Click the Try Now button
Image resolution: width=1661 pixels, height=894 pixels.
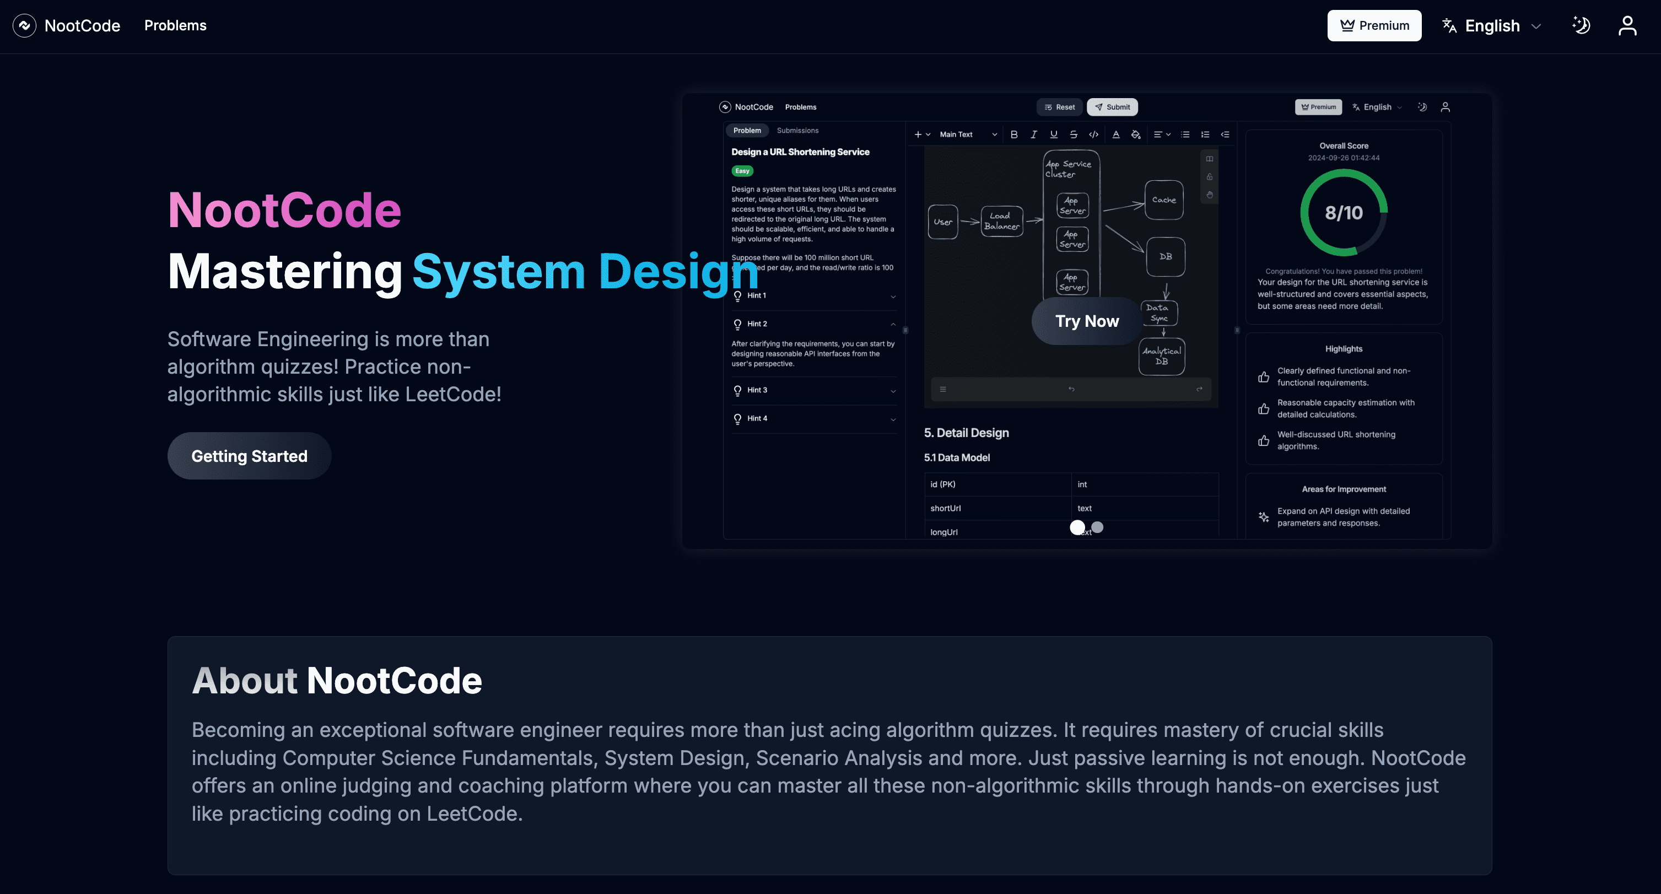[1087, 321]
